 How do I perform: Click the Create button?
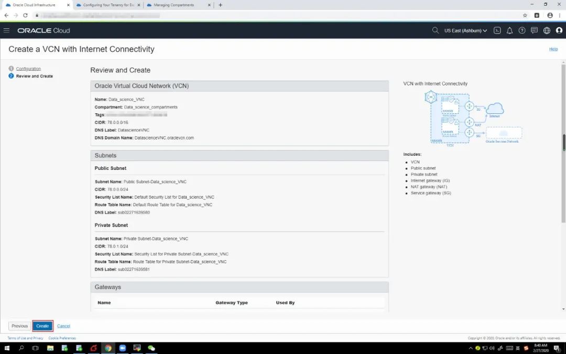click(42, 326)
